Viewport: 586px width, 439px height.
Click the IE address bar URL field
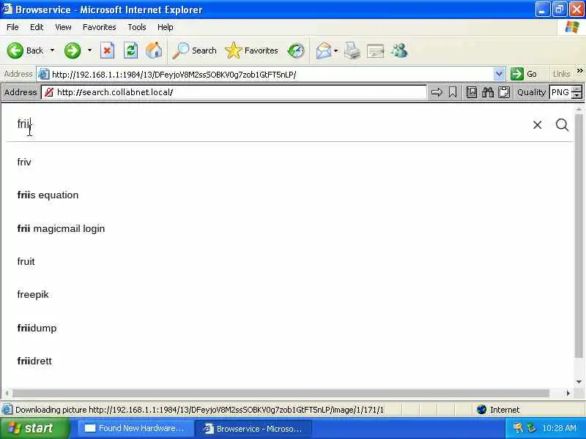click(x=271, y=75)
